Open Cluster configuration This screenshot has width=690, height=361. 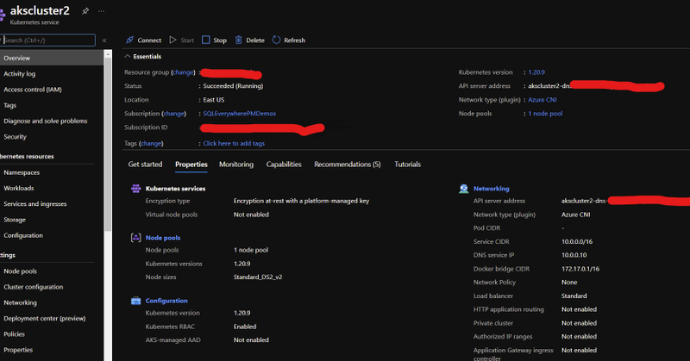(x=34, y=287)
